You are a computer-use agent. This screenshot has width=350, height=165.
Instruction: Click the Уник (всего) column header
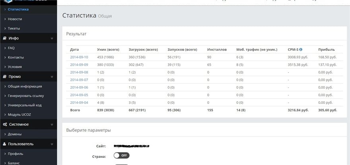(108, 49)
